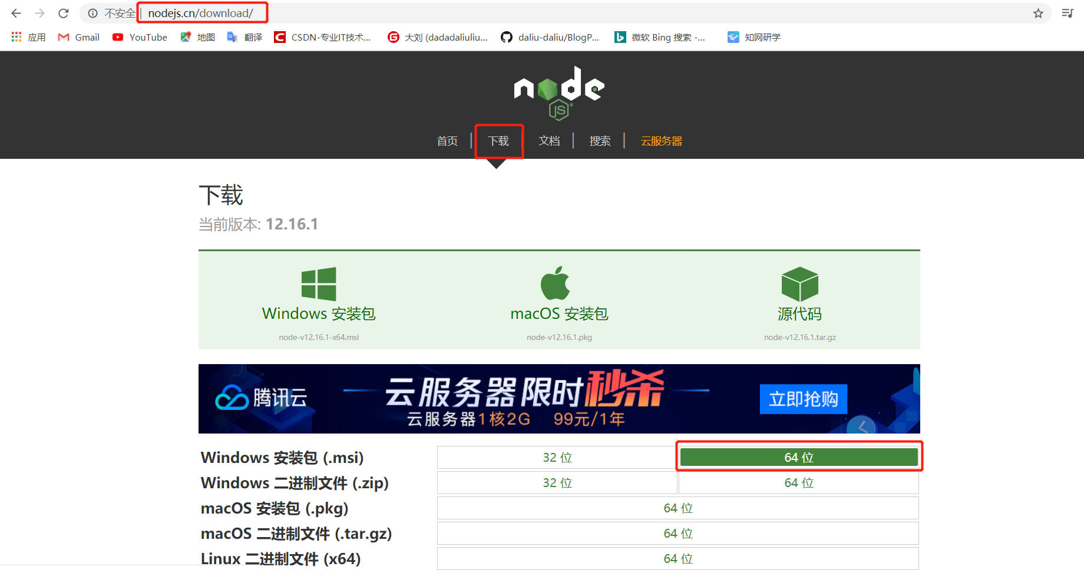The height and width of the screenshot is (570, 1084).
Task: Click the Linux 二进制文件 (x64) row label
Action: click(x=280, y=559)
